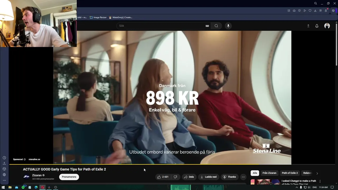Click the YouTube upload arrow icon
The height and width of the screenshot is (190, 338).
(x=308, y=26)
